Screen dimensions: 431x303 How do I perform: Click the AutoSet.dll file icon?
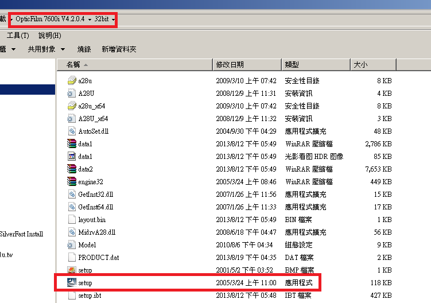point(71,131)
